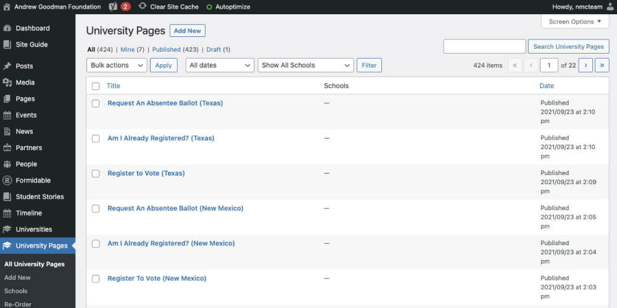Screen dimensions: 617x308
Task: Click the green Autoptimize status circle
Action: pos(209,7)
